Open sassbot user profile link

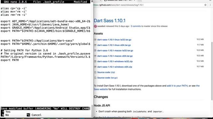coord(101,26)
